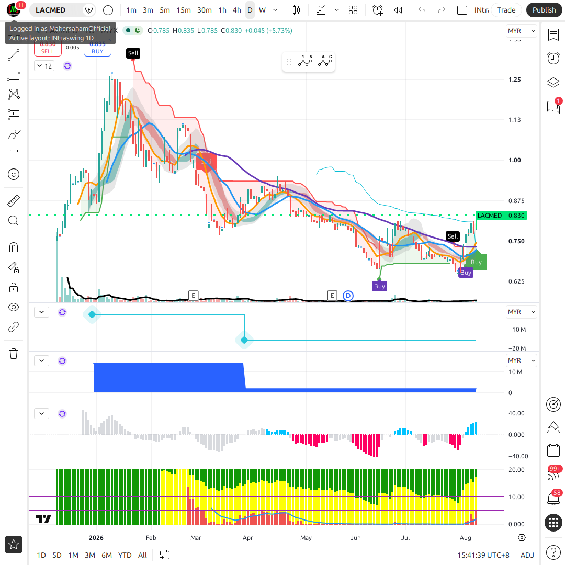The width and height of the screenshot is (565, 565).
Task: Open indicator templates dropdown arrow
Action: click(x=337, y=10)
